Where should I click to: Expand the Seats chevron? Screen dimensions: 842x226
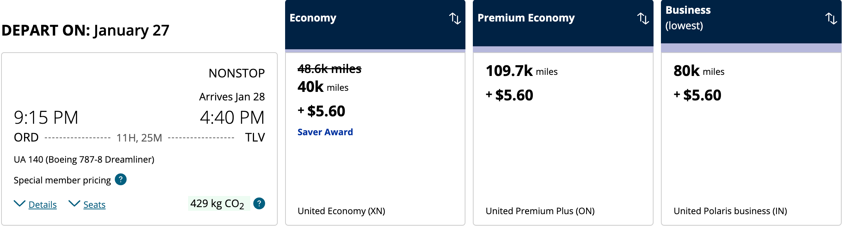pyautogui.click(x=74, y=204)
